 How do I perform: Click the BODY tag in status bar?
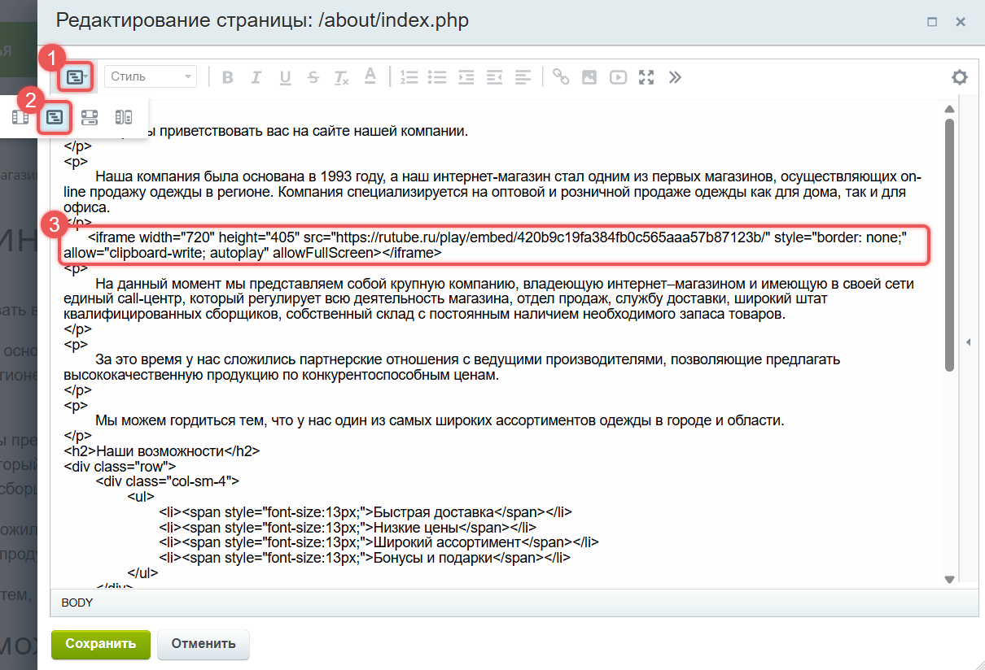[77, 603]
